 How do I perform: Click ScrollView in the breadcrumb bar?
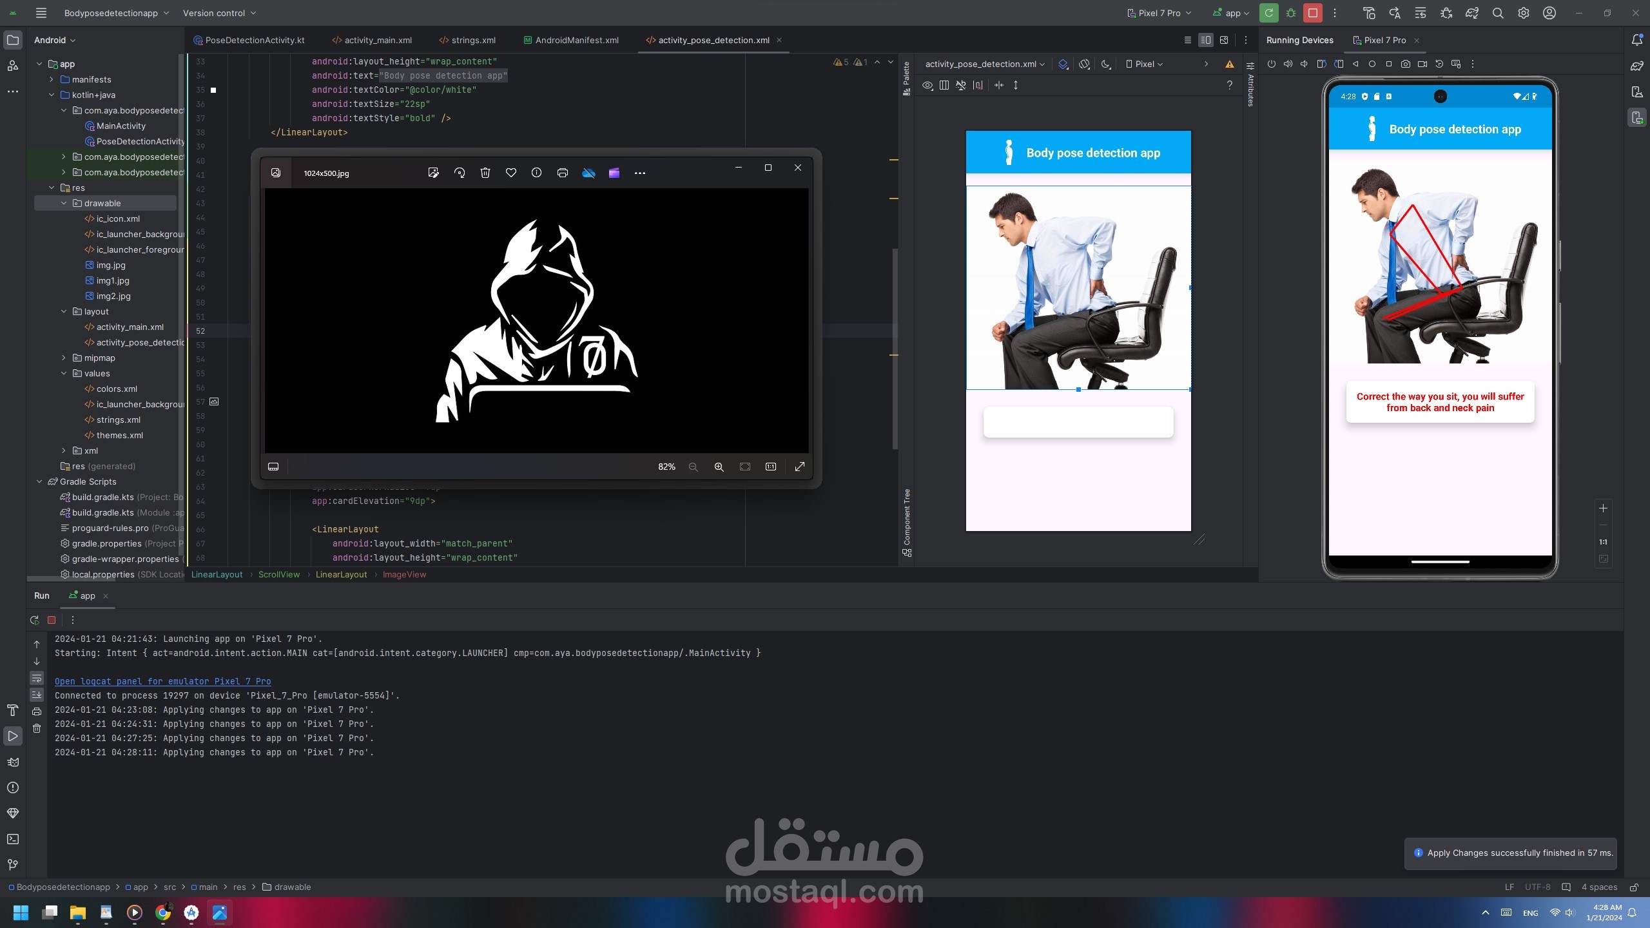coord(278,574)
